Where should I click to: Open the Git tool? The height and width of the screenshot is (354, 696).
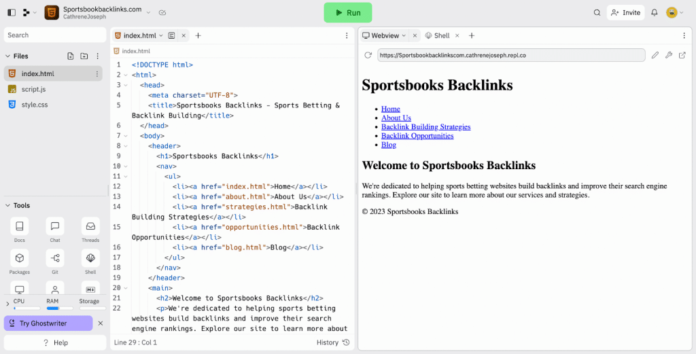(x=55, y=259)
